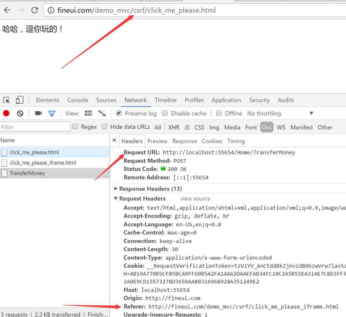This screenshot has width=346, height=317.
Task: Click the file icon next to click_me_please_iframe.html
Action: (x=4, y=163)
